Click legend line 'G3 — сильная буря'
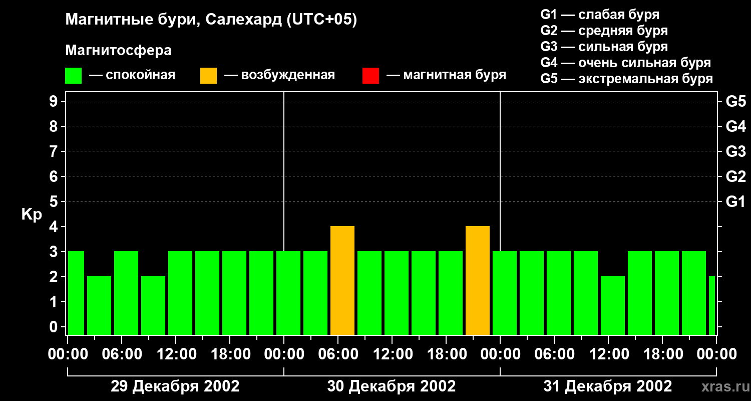 click(604, 47)
